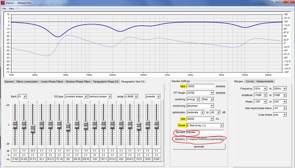Open the ? help menu

(17, 9)
